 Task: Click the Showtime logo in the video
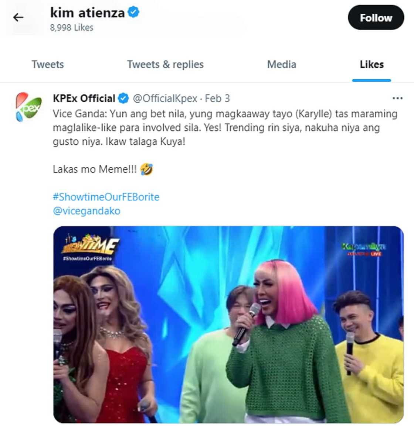91,245
